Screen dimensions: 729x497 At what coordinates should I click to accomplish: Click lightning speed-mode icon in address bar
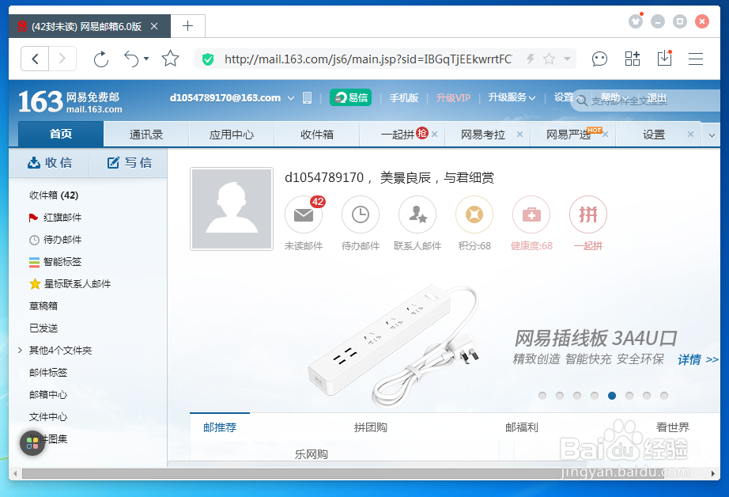click(x=531, y=59)
